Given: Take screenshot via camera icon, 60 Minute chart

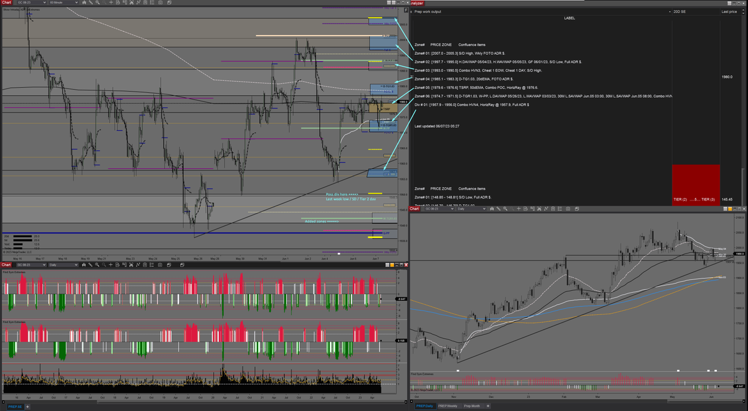Looking at the screenshot, I should tap(160, 2).
